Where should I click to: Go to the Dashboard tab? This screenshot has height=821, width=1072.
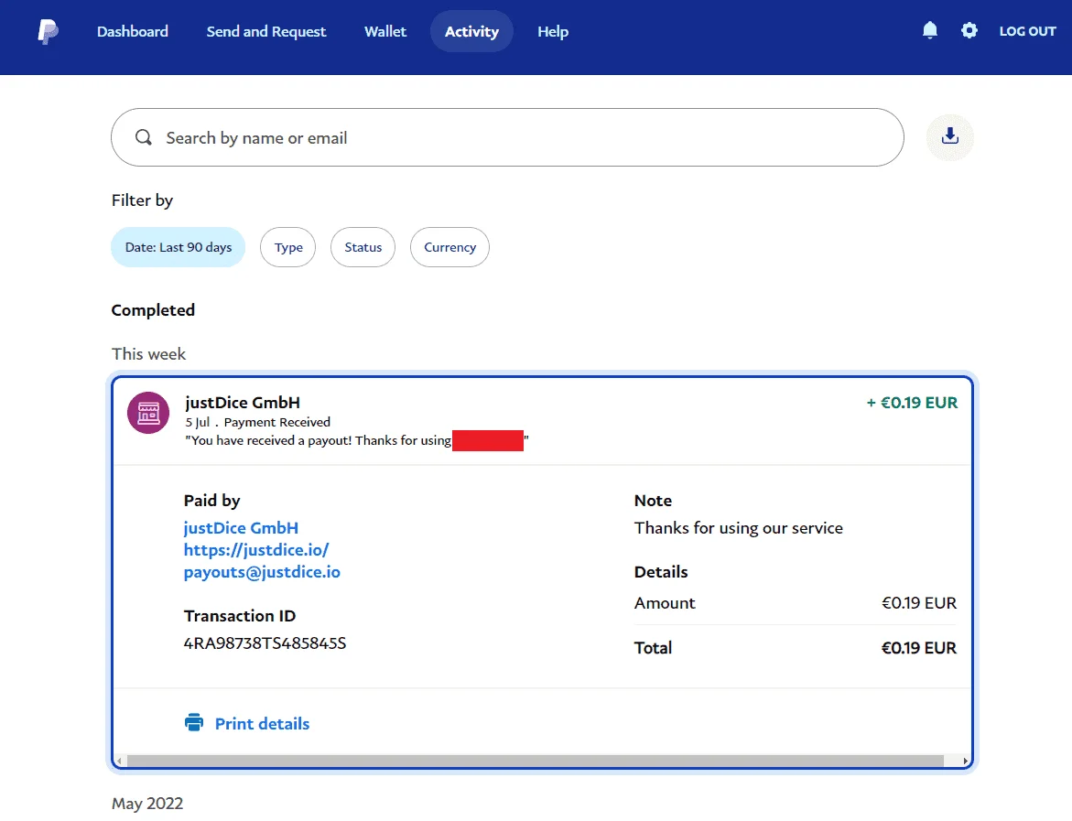133,31
